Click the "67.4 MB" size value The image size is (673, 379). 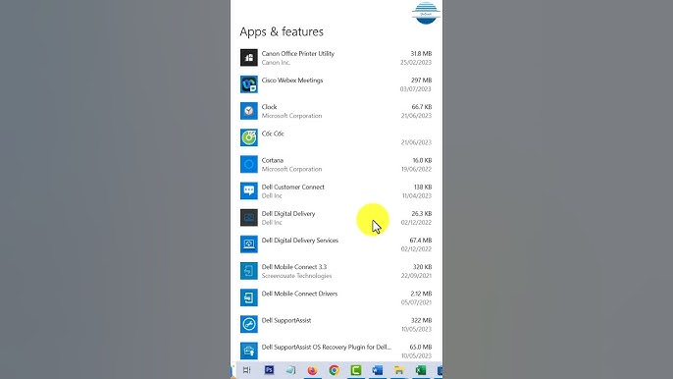[421, 241]
